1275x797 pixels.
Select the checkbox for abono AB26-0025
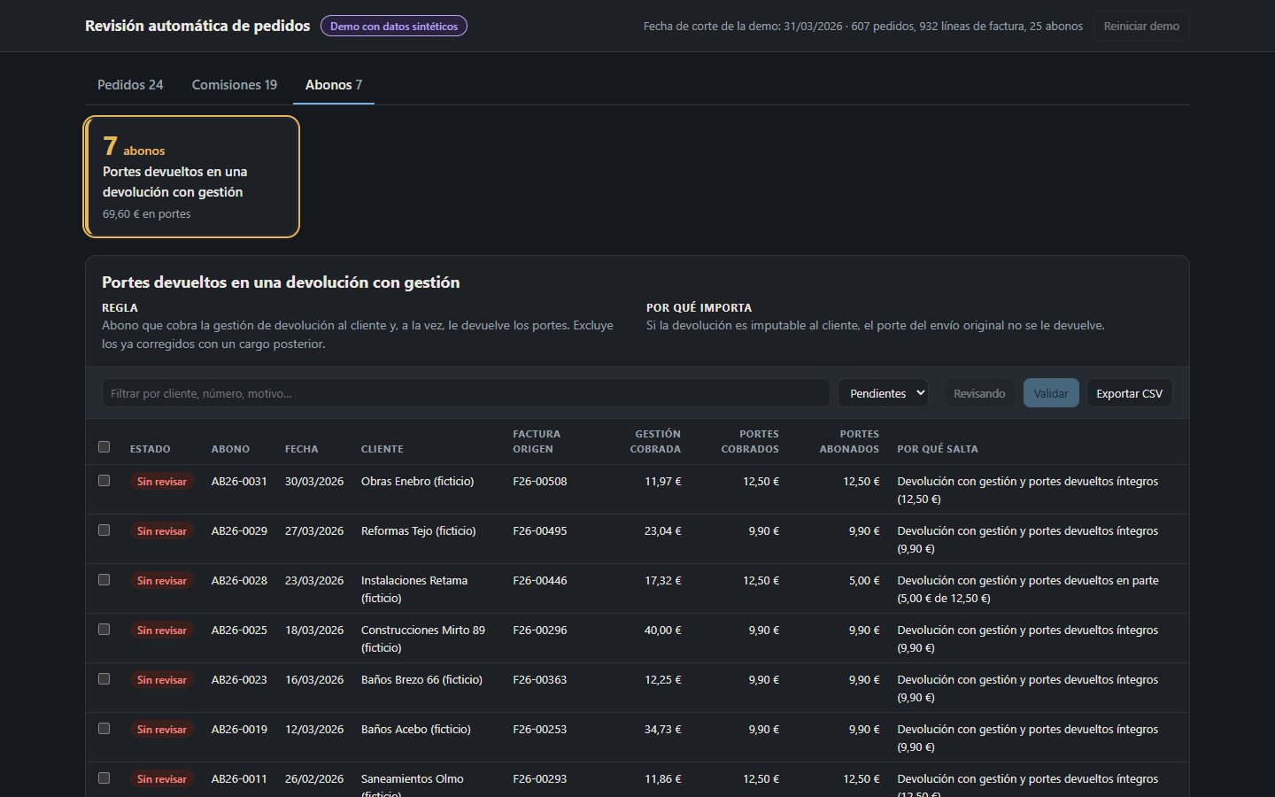click(104, 630)
